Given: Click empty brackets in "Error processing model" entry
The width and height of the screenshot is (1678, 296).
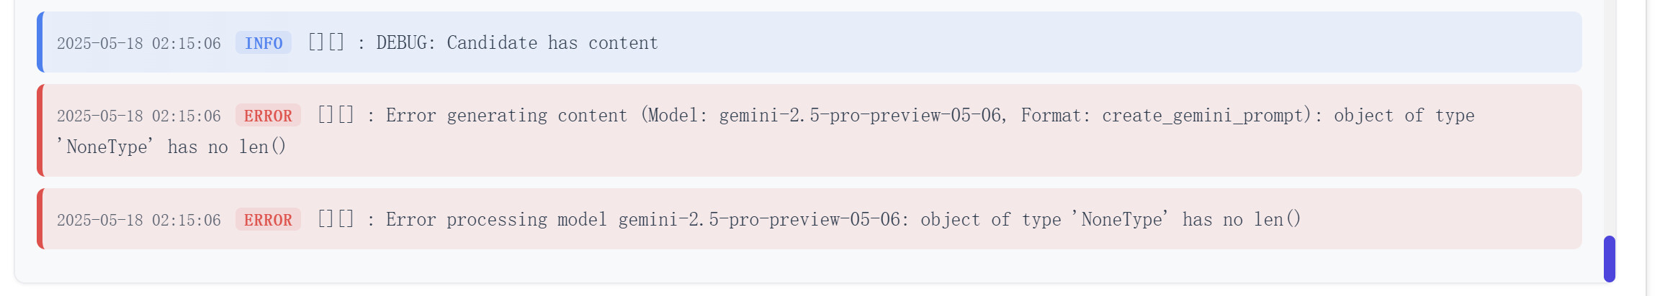Looking at the screenshot, I should [336, 219].
